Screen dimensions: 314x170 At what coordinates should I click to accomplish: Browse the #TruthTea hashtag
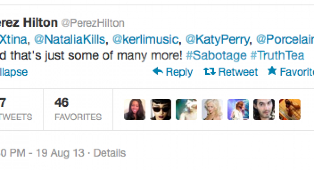click(277, 55)
